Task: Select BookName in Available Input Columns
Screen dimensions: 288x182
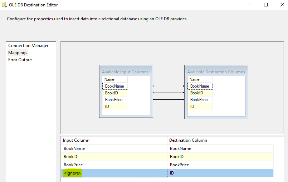Action: tap(114, 86)
